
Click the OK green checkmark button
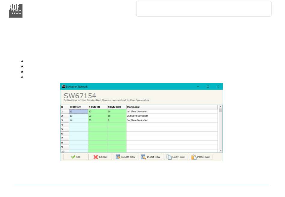75,157
